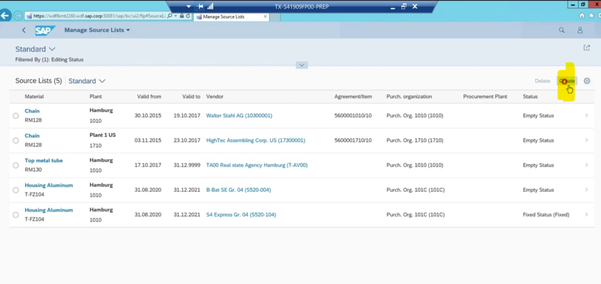This screenshot has width=601, height=284.
Task: Navigate into S4 Express row via chevron
Action: click(x=587, y=215)
